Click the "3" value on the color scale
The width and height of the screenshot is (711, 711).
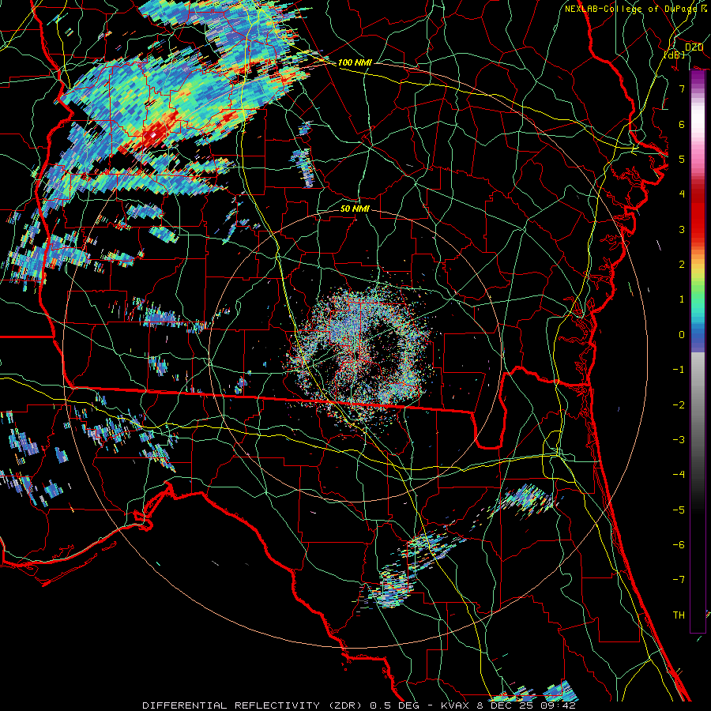click(x=682, y=229)
